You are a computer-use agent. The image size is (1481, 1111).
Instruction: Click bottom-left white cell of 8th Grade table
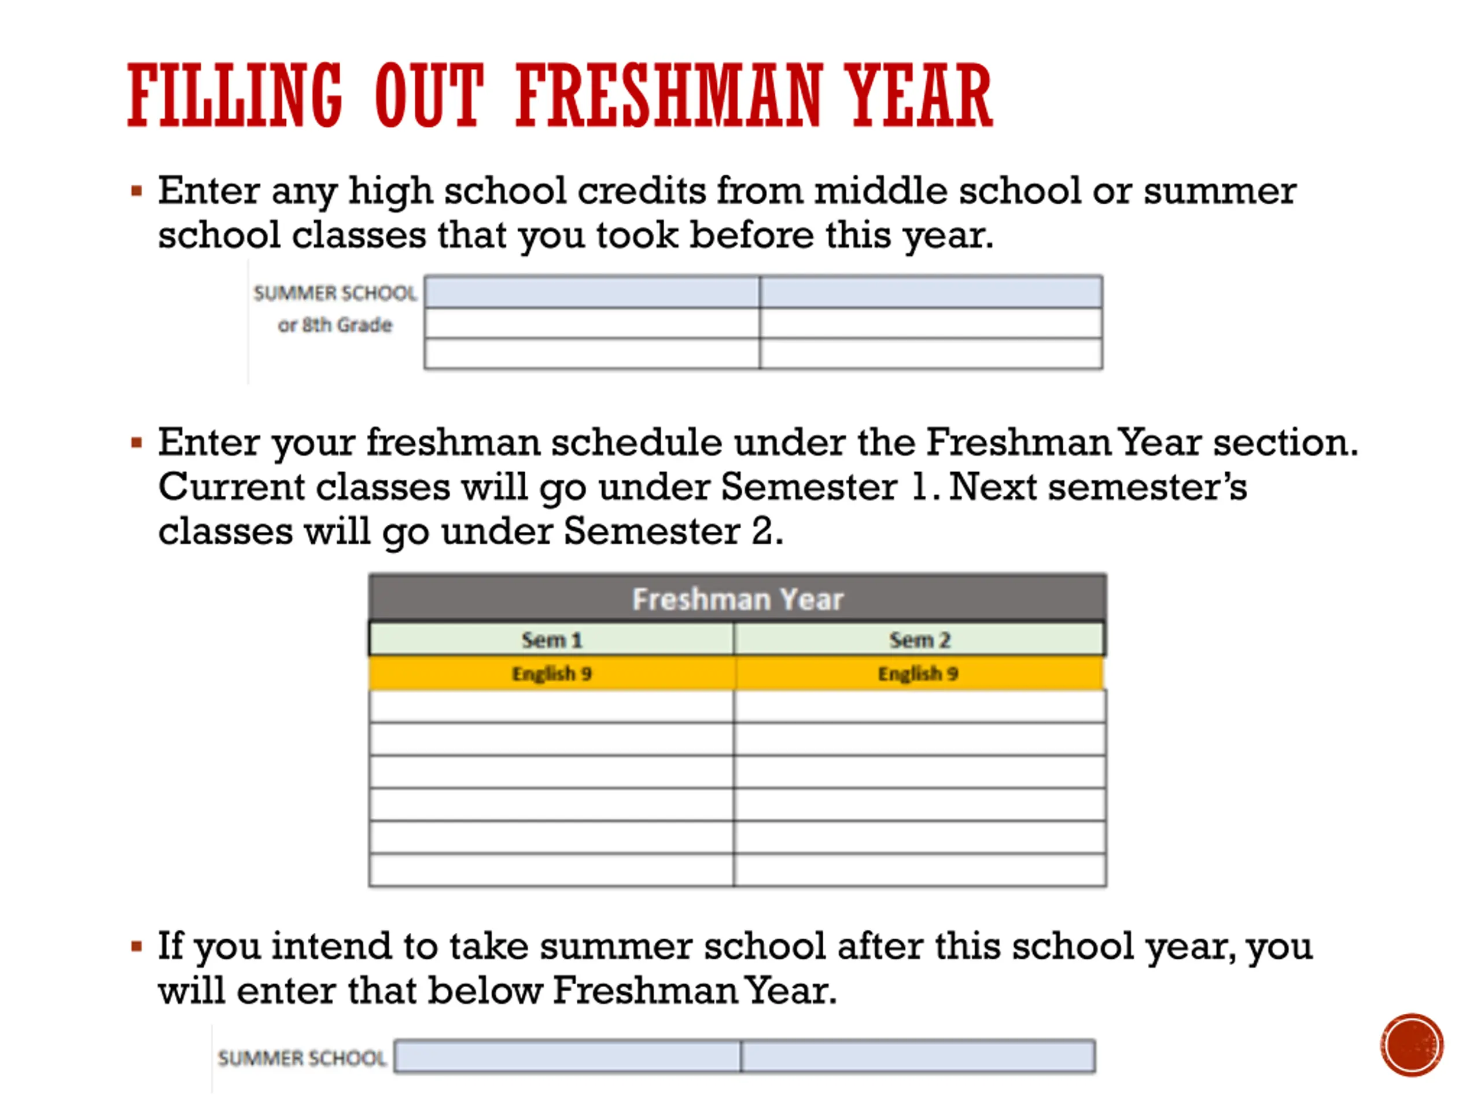coord(592,354)
